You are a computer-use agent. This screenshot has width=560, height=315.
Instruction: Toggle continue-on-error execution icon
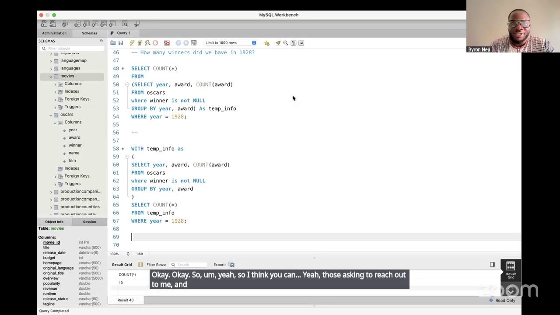[x=167, y=43]
